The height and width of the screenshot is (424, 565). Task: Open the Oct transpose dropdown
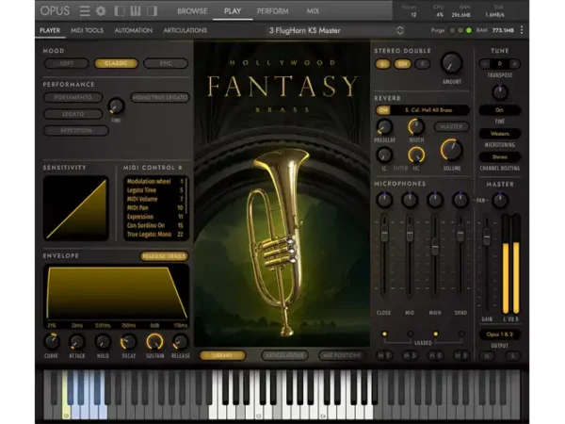coord(499,110)
